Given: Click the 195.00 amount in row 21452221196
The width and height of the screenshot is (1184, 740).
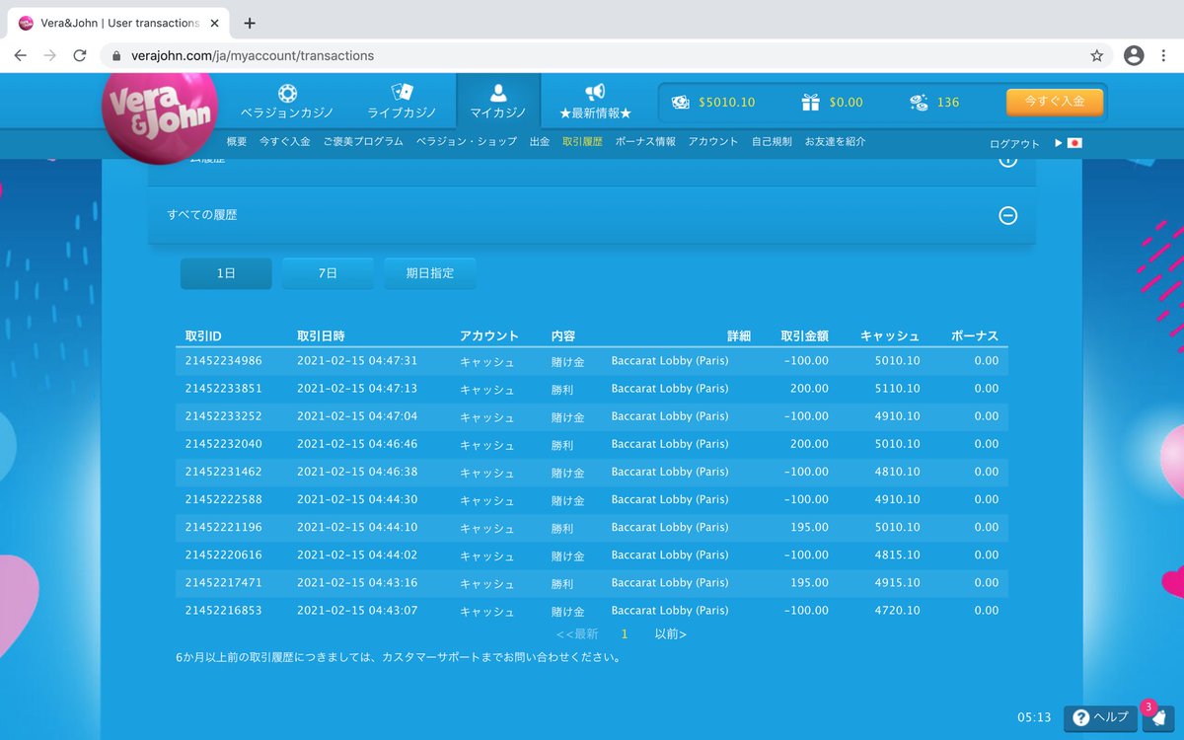Looking at the screenshot, I should pyautogui.click(x=809, y=527).
